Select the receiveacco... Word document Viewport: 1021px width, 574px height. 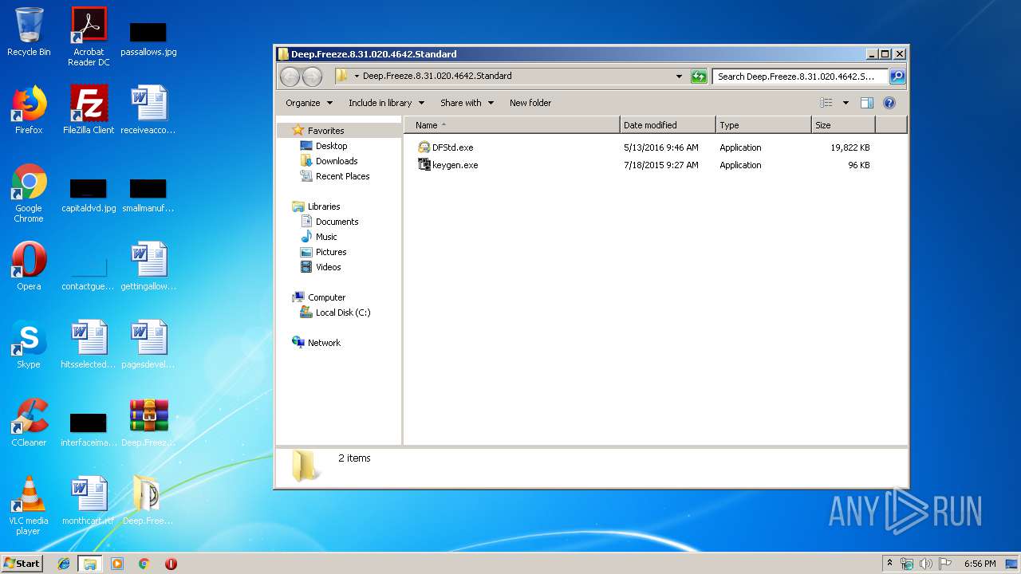(148, 110)
